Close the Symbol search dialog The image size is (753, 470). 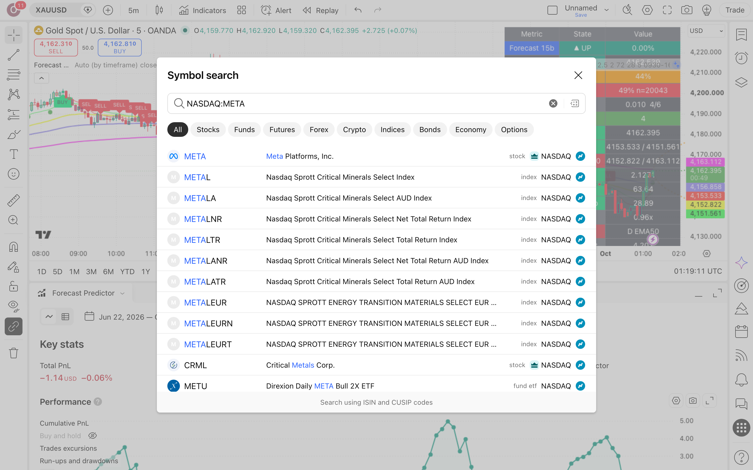[x=578, y=75]
